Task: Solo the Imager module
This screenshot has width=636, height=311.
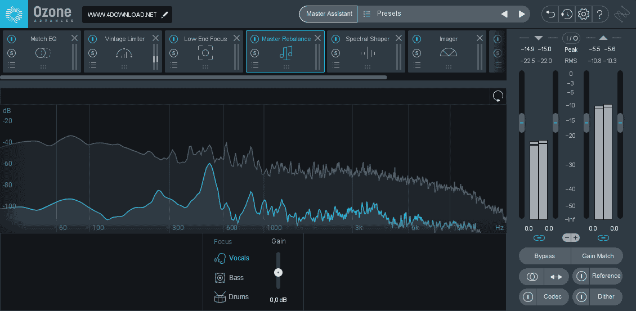Action: (x=417, y=53)
